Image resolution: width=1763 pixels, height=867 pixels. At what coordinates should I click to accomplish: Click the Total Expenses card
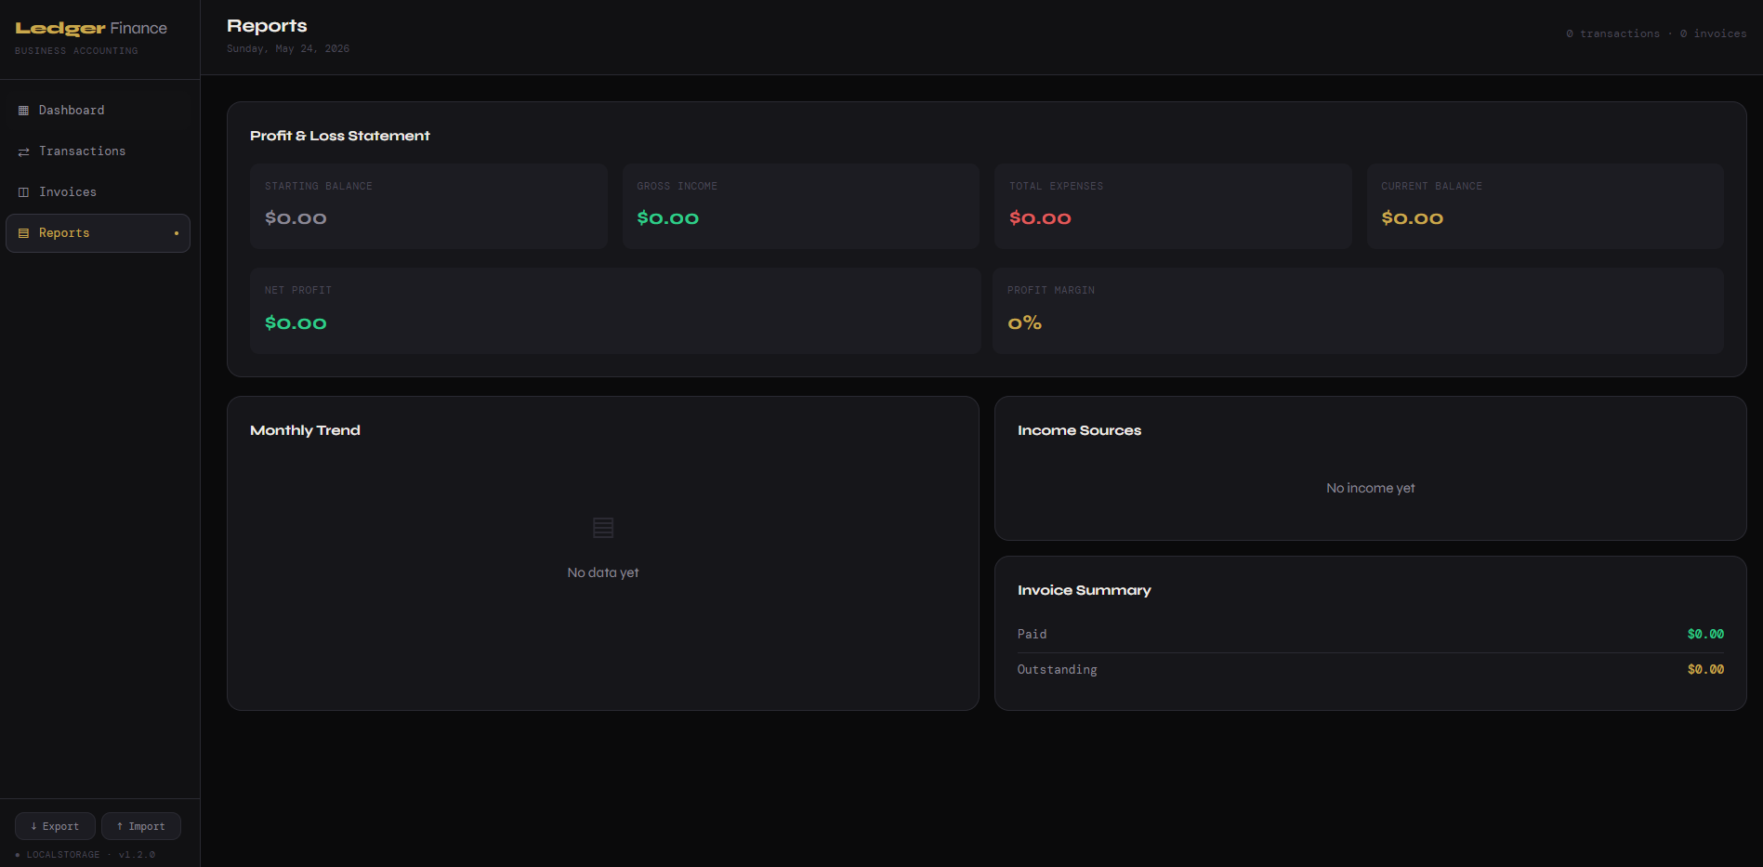pos(1173,206)
